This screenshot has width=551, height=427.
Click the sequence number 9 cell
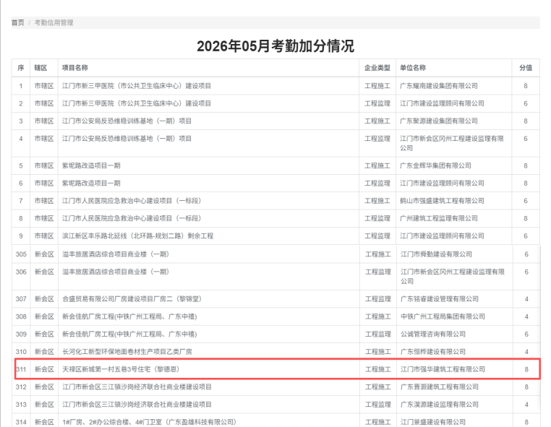(x=21, y=236)
